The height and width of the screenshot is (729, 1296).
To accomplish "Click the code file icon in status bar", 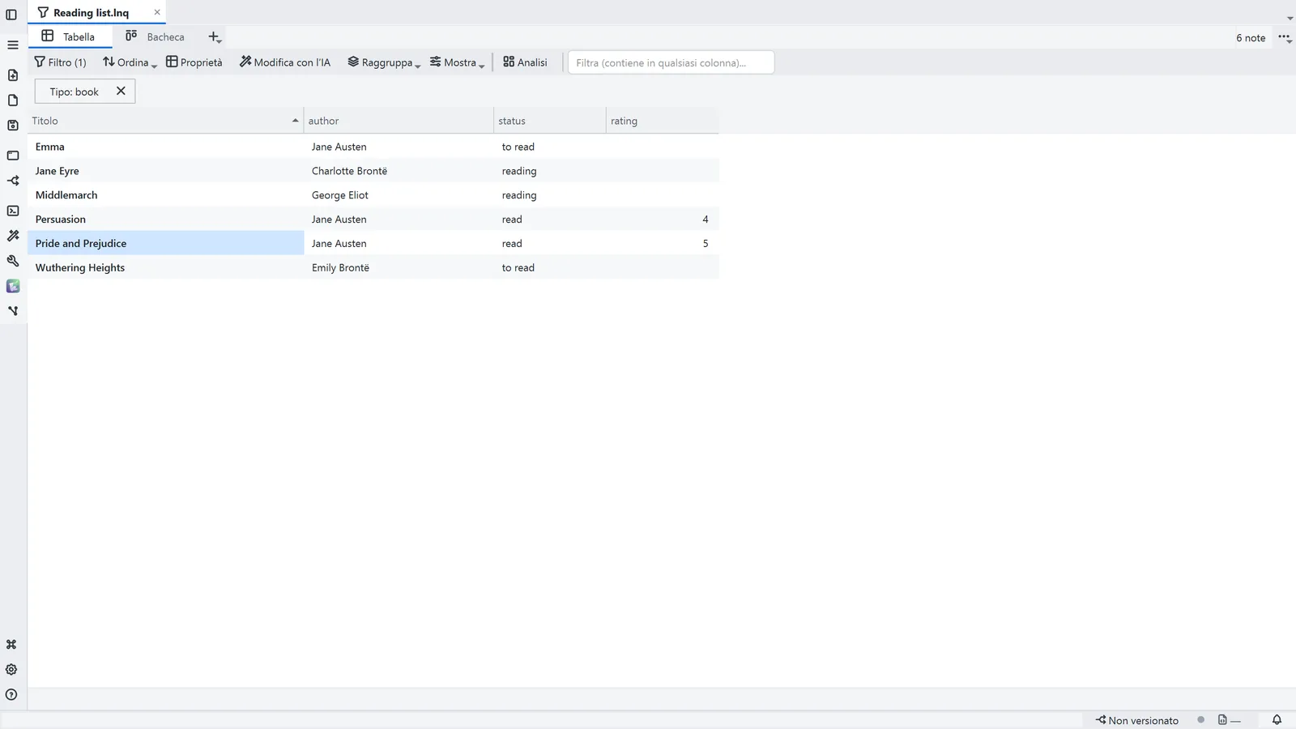I will [1229, 720].
